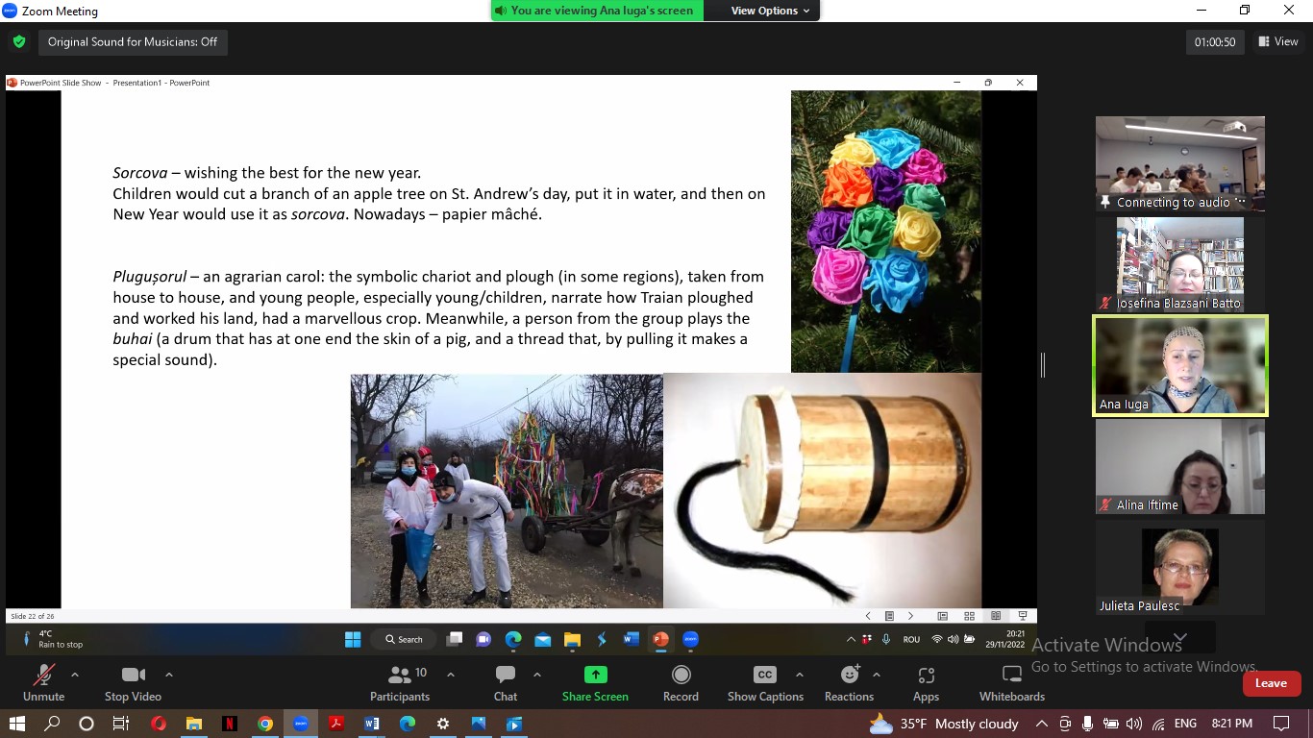The height and width of the screenshot is (738, 1313).
Task: Start recording with the Record button
Action: (681, 683)
